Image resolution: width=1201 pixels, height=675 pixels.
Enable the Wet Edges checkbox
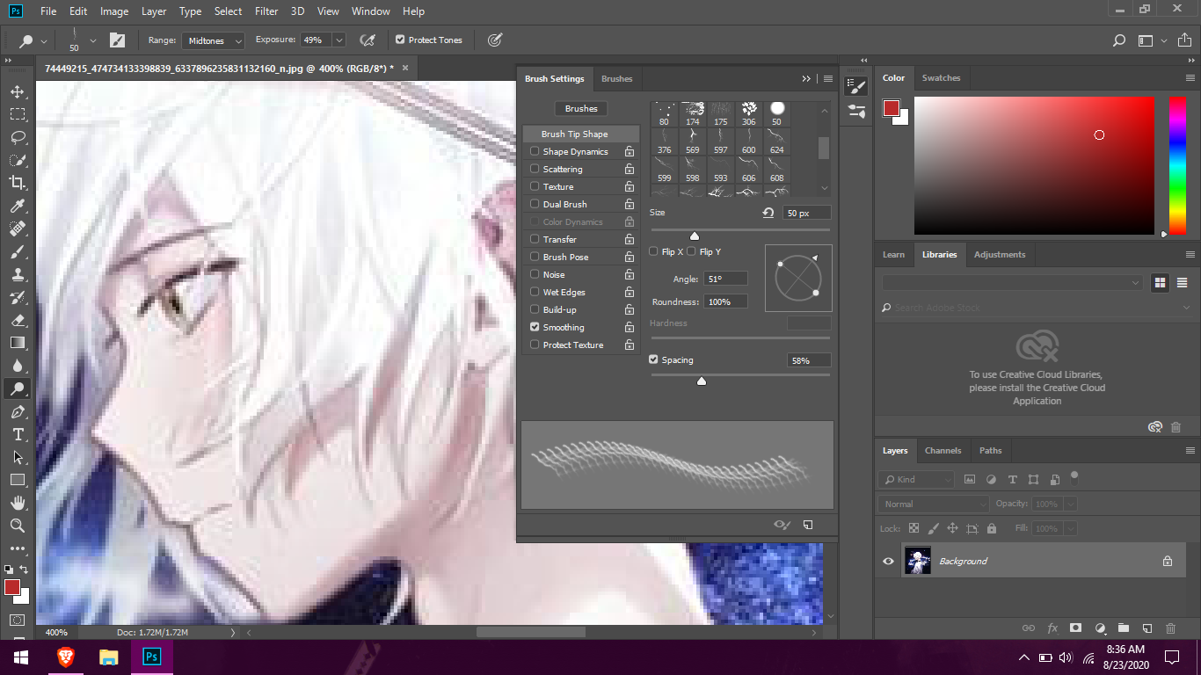coord(535,292)
